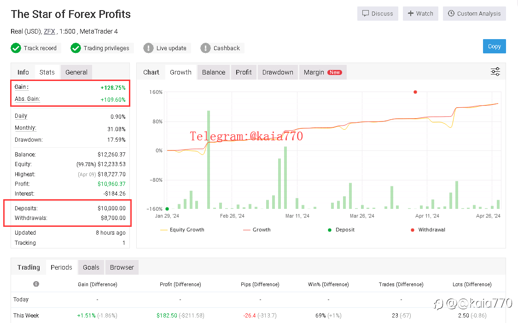The height and width of the screenshot is (323, 518).
Task: Click the Track record green checkmark icon
Action: [x=16, y=48]
